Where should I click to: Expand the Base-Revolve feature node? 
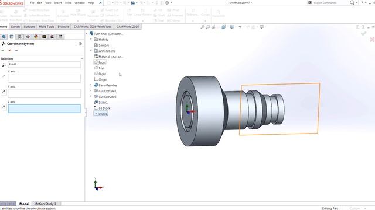[91, 85]
